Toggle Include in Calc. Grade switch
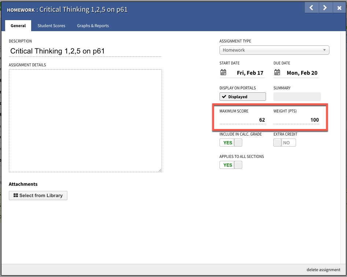The width and height of the screenshot is (347, 277). click(230, 143)
